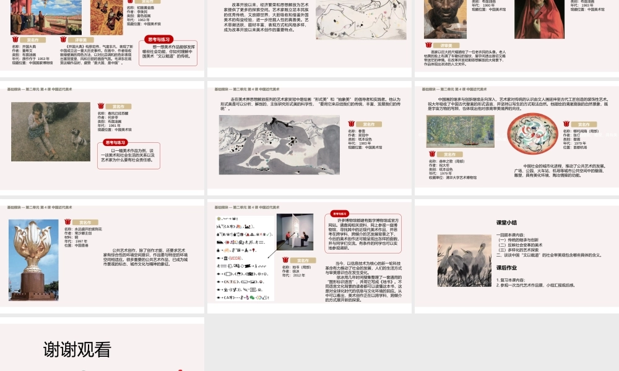The height and width of the screenshot is (371, 619).
Task: Select the photo of two people seated at exhibit
Action: click(x=295, y=232)
